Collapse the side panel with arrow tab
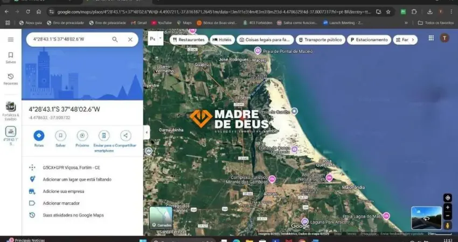458x242 pixels. 146,132
